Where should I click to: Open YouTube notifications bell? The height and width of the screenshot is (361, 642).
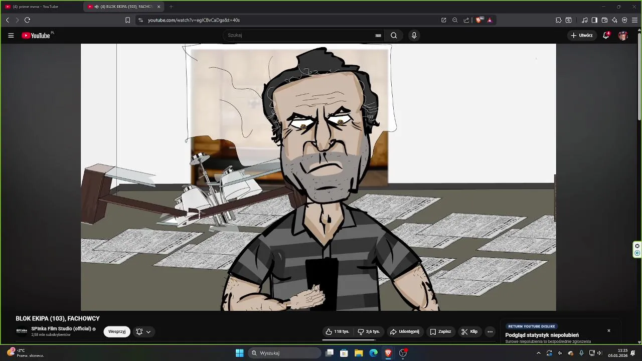coord(606,35)
